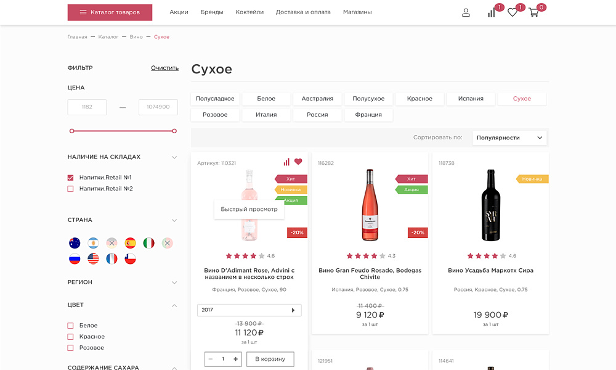Open the Каталог товаров menu

[110, 12]
